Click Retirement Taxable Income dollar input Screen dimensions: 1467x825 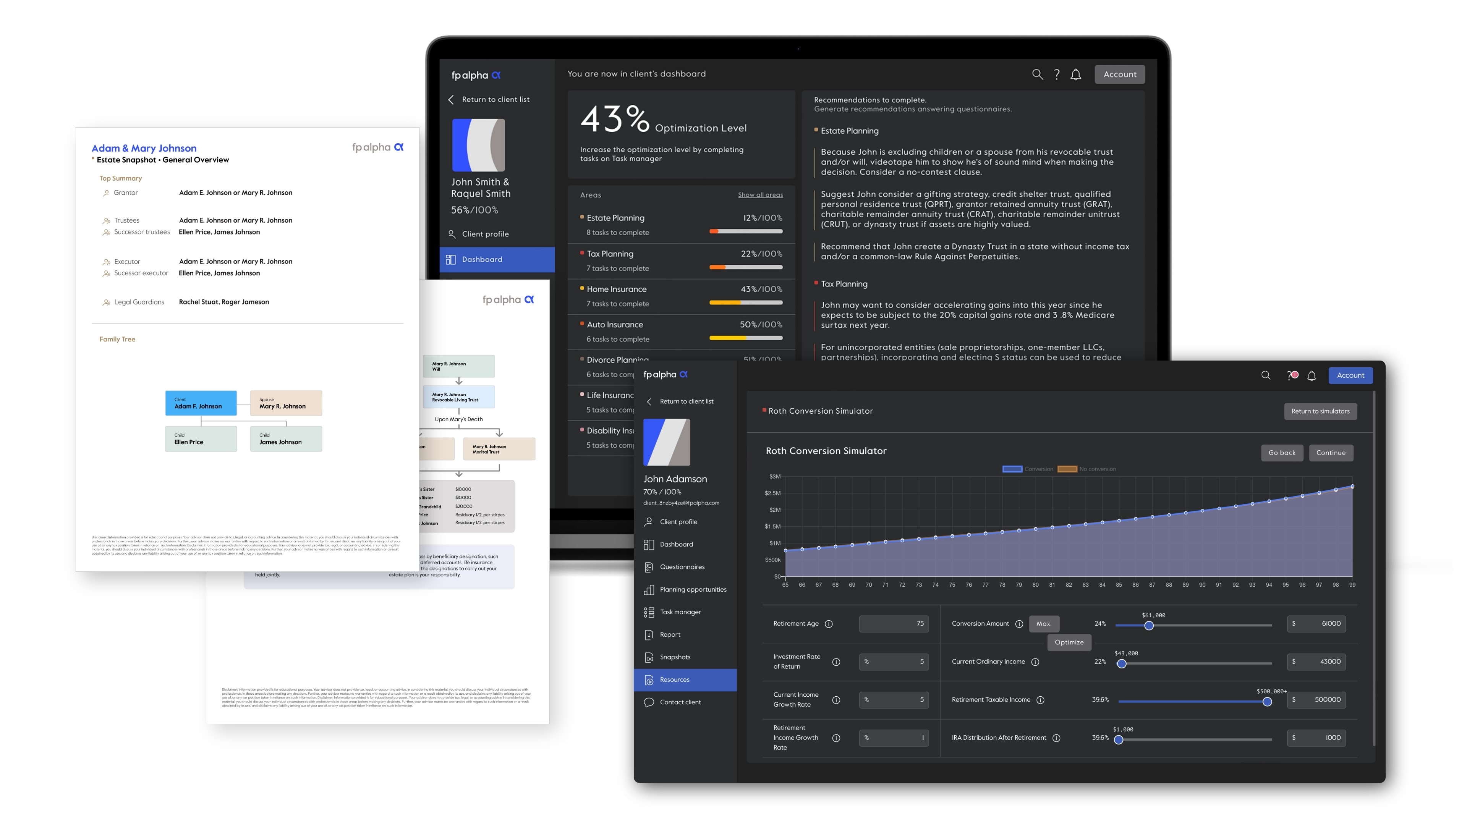coord(1316,700)
